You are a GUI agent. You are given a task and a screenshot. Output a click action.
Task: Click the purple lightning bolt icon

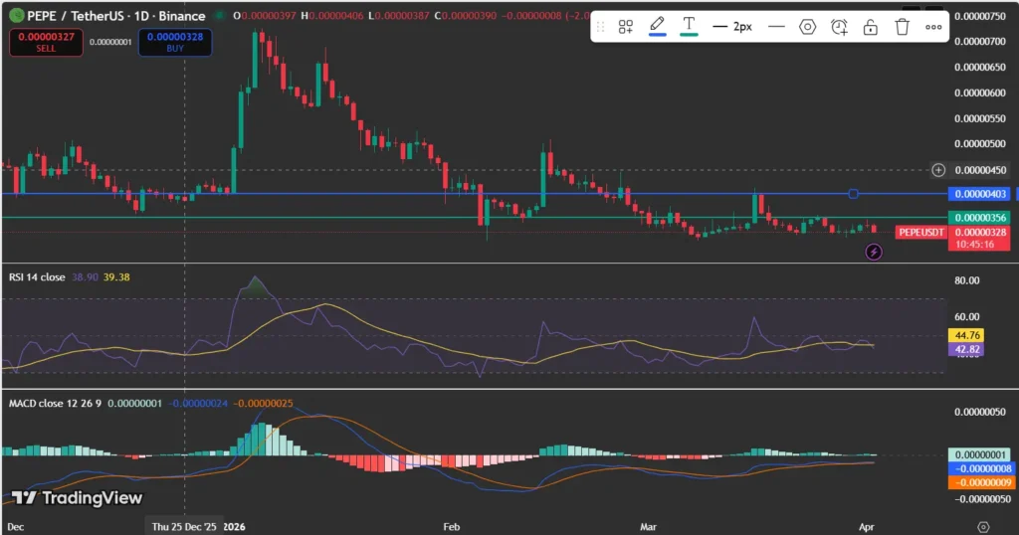pos(874,252)
